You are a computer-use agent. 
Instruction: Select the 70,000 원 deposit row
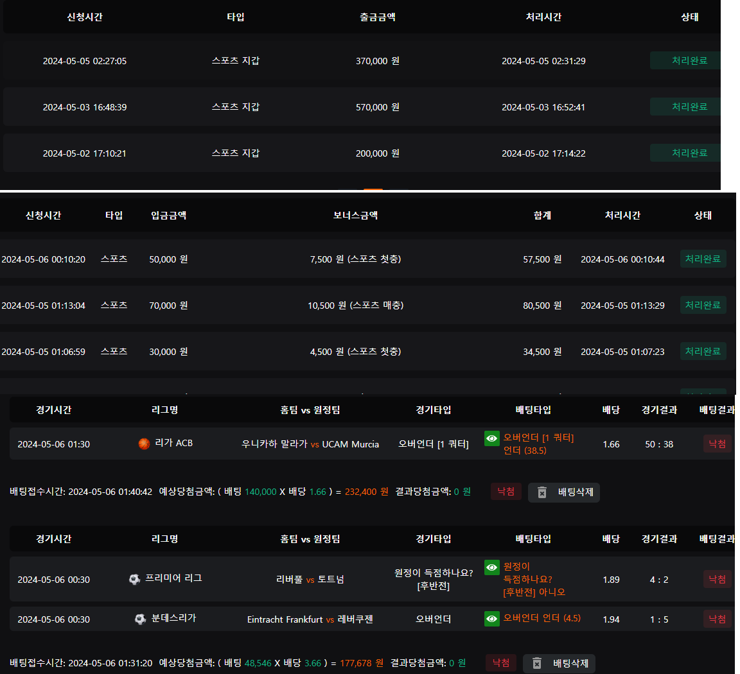[168, 306]
